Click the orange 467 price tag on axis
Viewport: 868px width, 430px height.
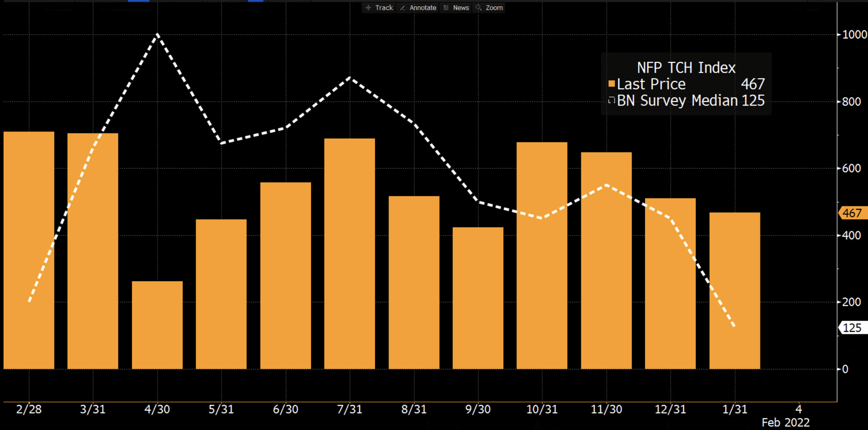pyautogui.click(x=851, y=213)
